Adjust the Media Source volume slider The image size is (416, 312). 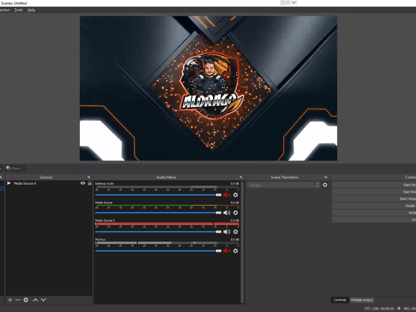pyautogui.click(x=158, y=213)
